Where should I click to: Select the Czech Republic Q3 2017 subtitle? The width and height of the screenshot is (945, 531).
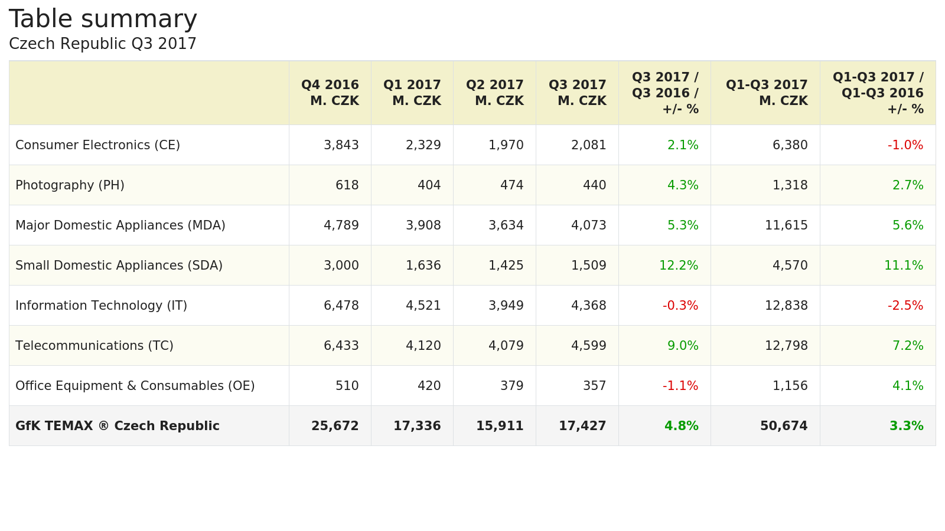(x=103, y=44)
